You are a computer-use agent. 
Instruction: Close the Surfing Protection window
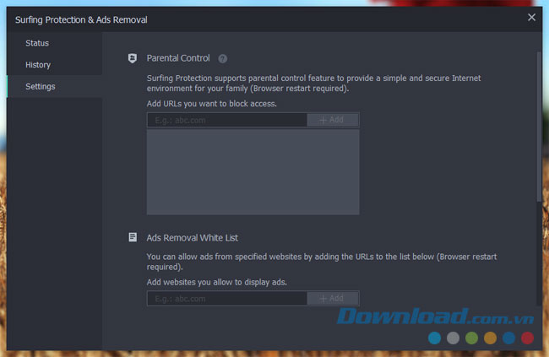[x=531, y=17]
